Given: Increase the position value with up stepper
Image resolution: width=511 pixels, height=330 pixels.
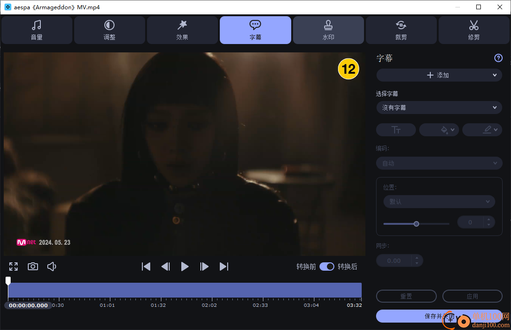Looking at the screenshot, I should [489, 220].
